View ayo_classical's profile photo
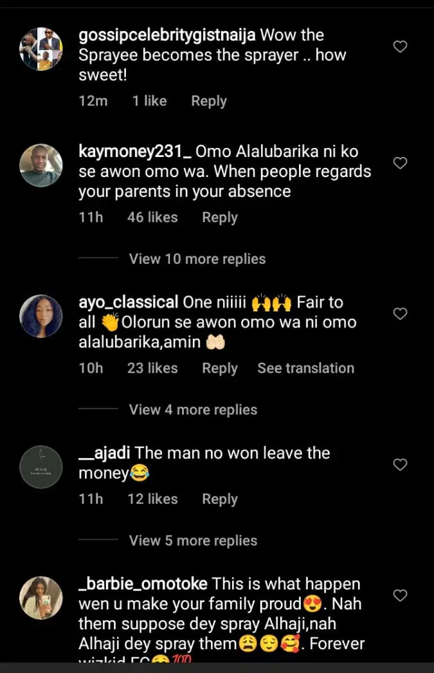 pos(41,317)
